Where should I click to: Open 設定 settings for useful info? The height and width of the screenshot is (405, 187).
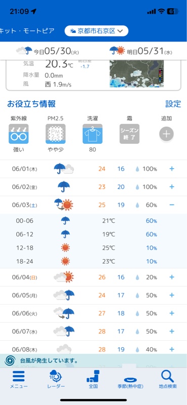click(173, 104)
